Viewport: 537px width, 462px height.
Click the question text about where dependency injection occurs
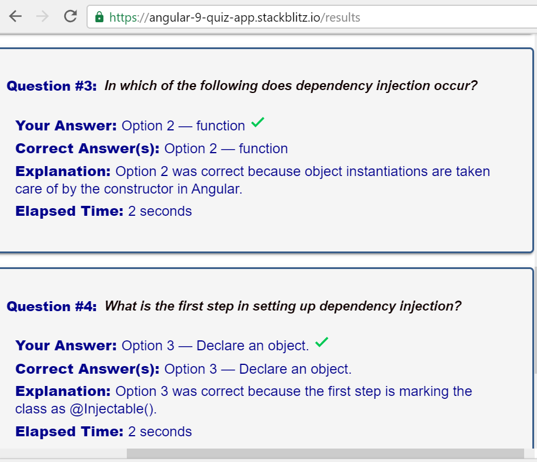(x=291, y=86)
